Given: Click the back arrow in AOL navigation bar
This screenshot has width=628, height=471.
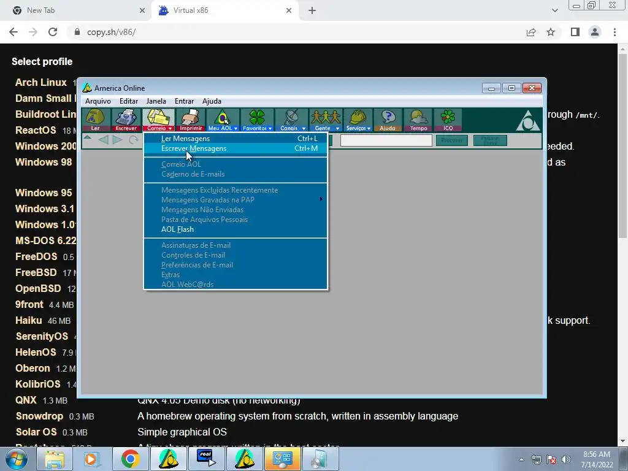Looking at the screenshot, I should click(103, 140).
